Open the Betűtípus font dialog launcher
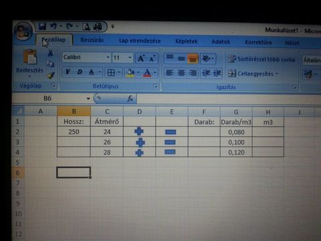Viewport: 321px width, 241px height. tap(156, 86)
